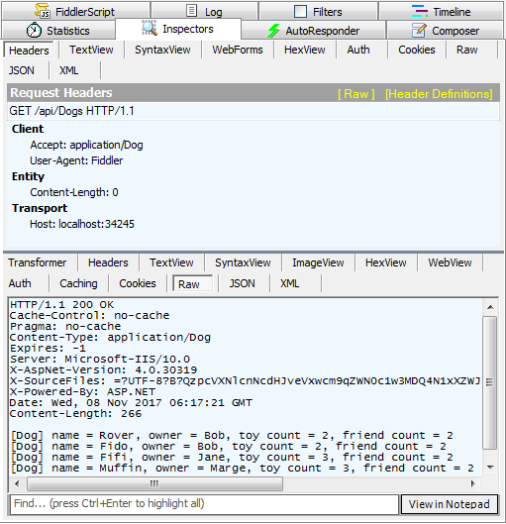Open the FiddlerScript tab
Viewport: 506px width, 524px height.
pyautogui.click(x=76, y=11)
